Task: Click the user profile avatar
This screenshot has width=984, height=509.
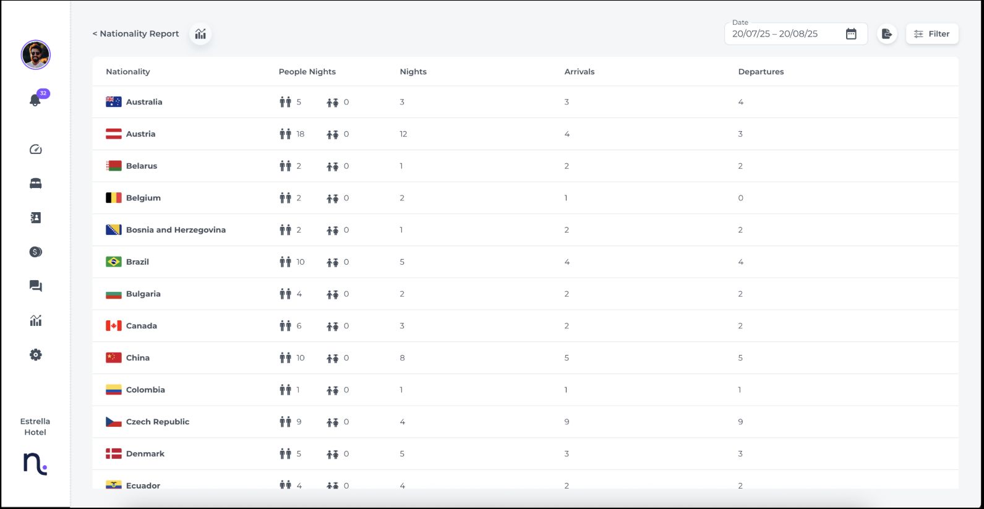Action: pyautogui.click(x=36, y=55)
